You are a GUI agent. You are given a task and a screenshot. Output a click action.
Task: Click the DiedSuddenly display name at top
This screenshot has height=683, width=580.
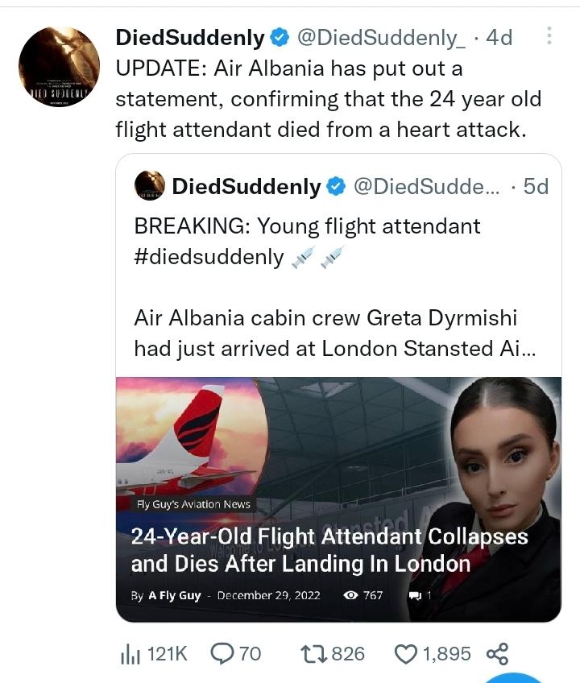(x=190, y=37)
